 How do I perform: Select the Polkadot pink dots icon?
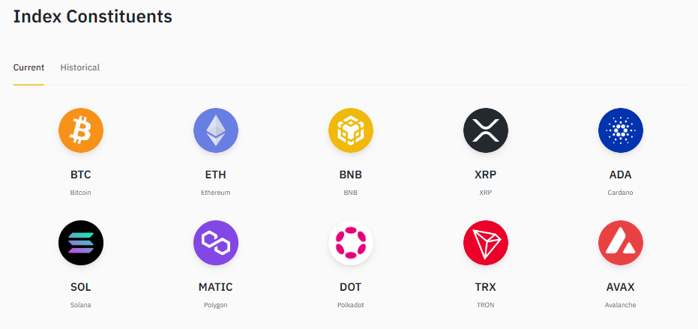[351, 243]
